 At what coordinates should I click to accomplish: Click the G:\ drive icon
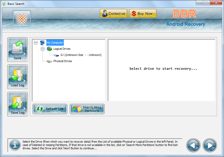click(x=56, y=55)
